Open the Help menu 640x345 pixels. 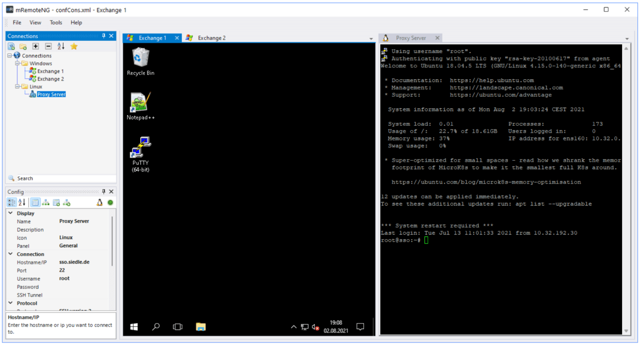pos(76,22)
